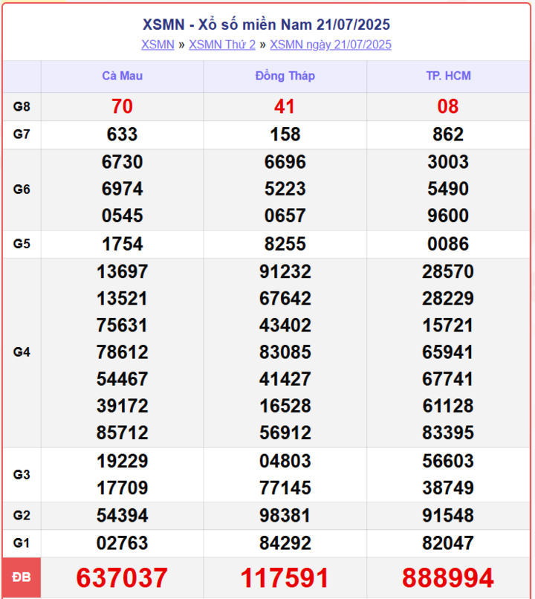Click G7 number 862

tap(448, 135)
